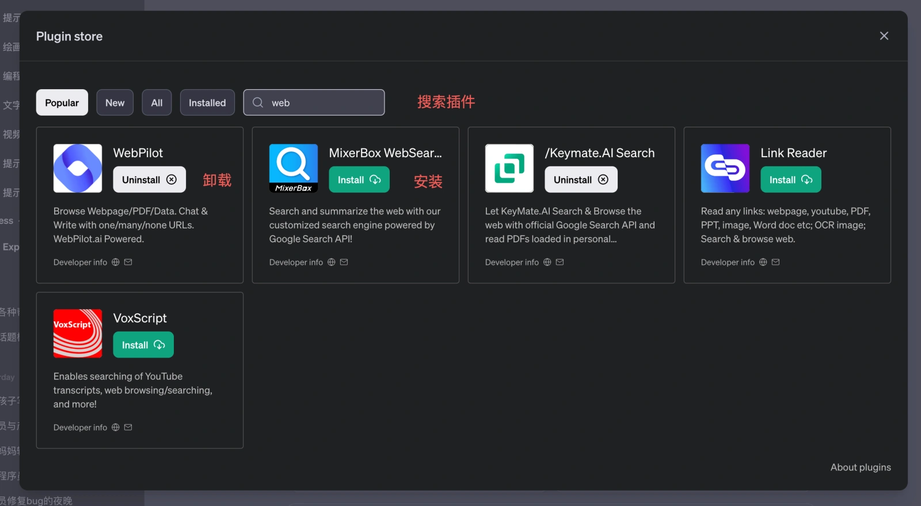The height and width of the screenshot is (506, 921).
Task: Switch to the New tab
Action: click(115, 102)
